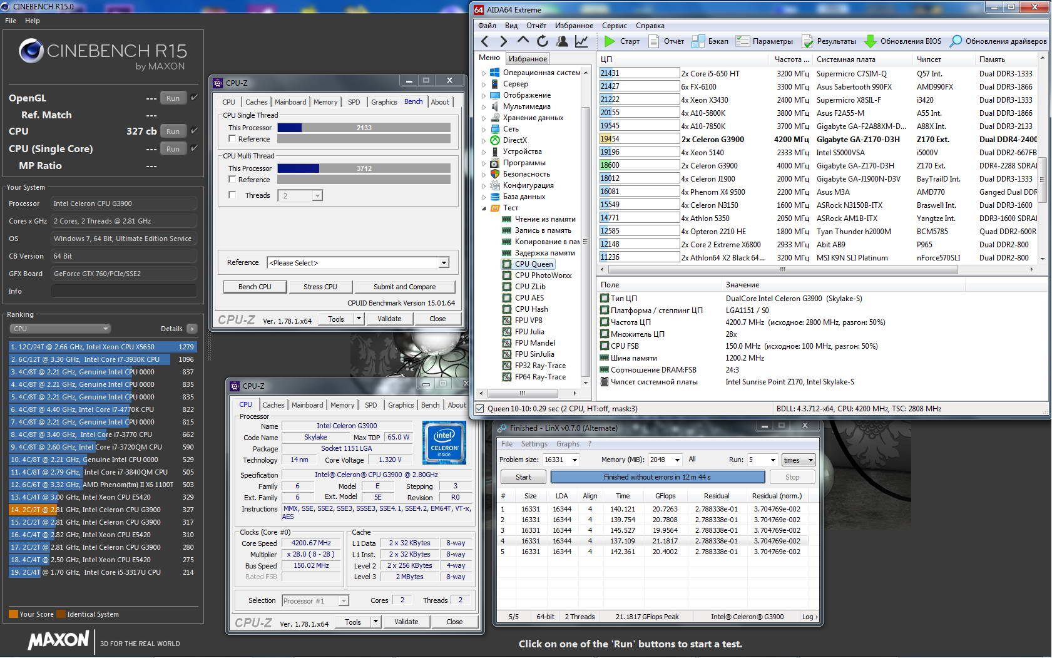The width and height of the screenshot is (1052, 658).
Task: Click the Stress CPU button
Action: pos(320,287)
